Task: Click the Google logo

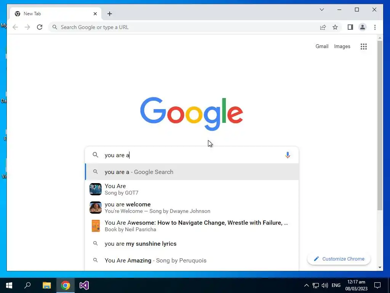Action: 192,114
